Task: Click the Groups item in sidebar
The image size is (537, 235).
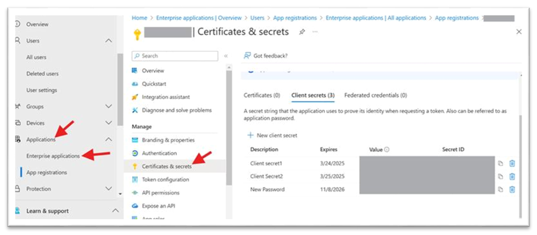Action: point(34,107)
